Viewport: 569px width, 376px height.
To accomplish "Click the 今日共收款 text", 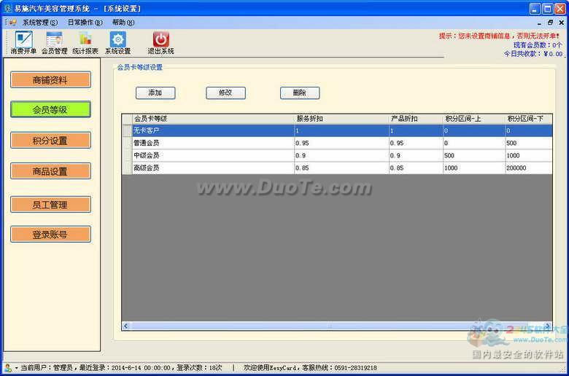I will point(533,54).
